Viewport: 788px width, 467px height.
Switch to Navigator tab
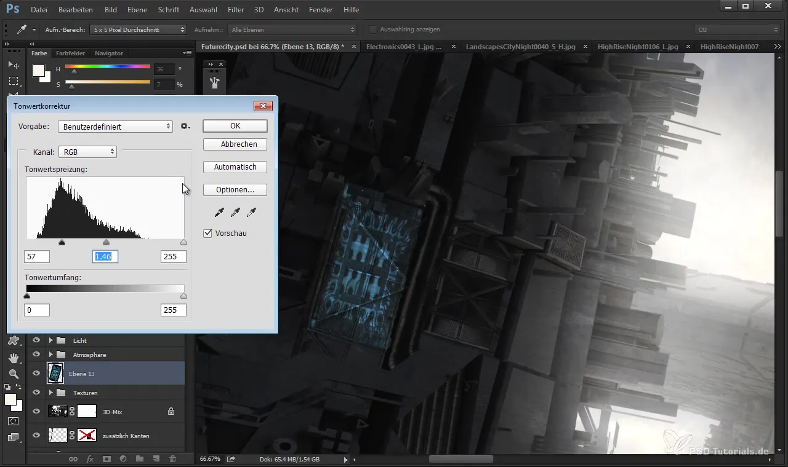pyautogui.click(x=109, y=53)
